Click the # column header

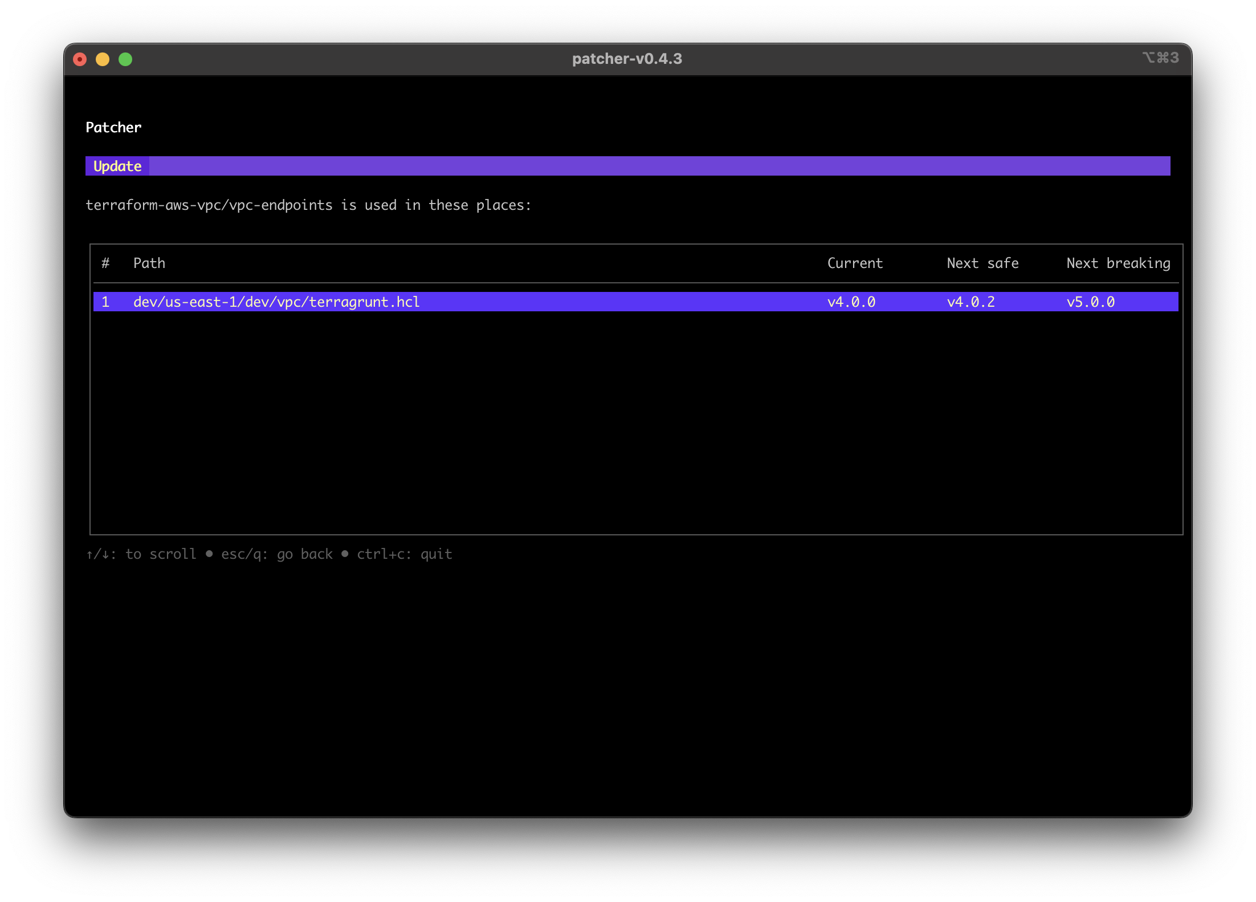click(105, 263)
